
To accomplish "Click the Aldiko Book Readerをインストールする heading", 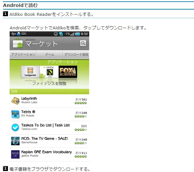I will click(x=51, y=14).
